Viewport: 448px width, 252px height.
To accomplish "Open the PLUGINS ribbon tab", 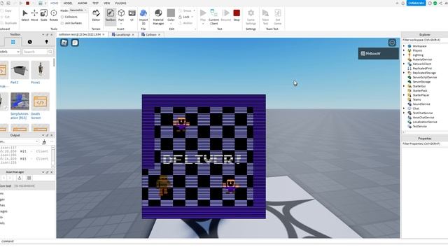I will point(120,3).
